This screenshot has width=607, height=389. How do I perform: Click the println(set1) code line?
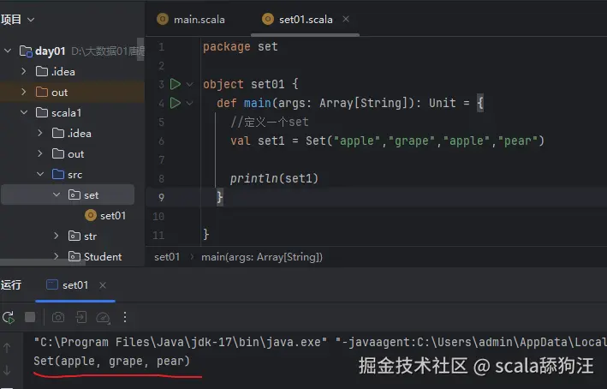[x=274, y=178]
